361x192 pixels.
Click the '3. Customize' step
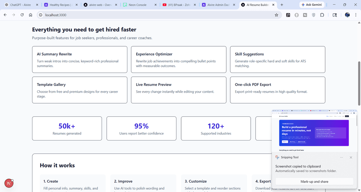point(214,183)
